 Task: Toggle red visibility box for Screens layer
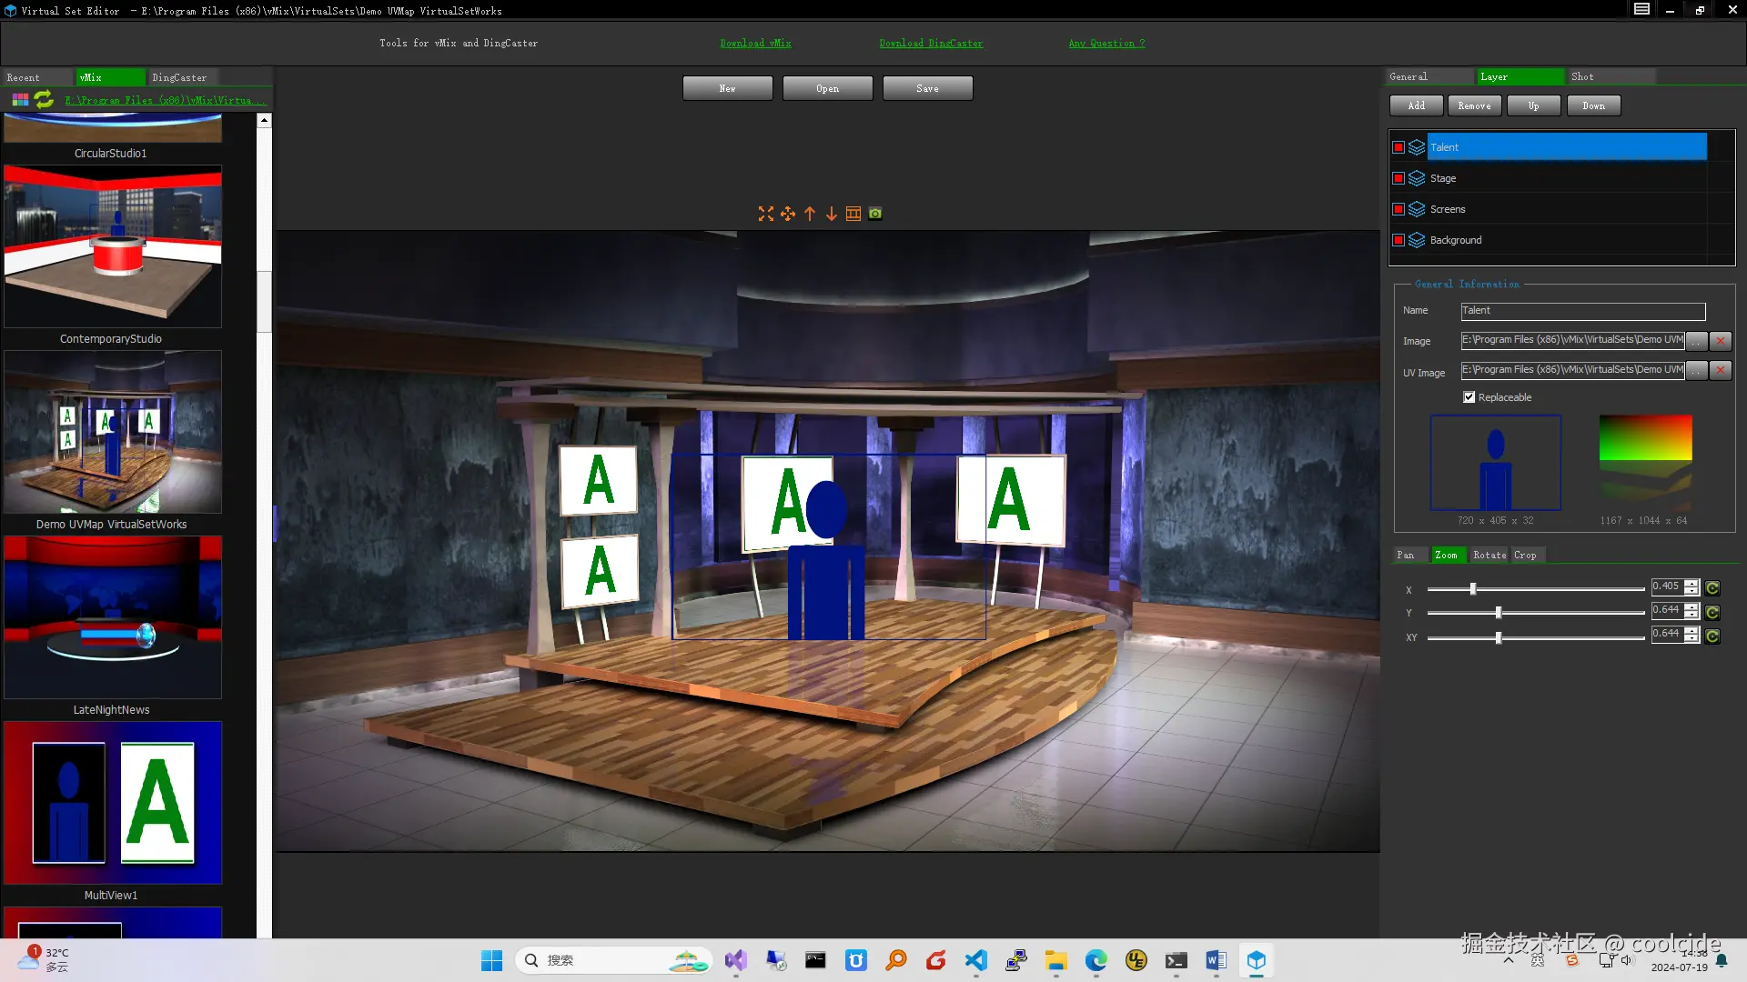[1399, 209]
